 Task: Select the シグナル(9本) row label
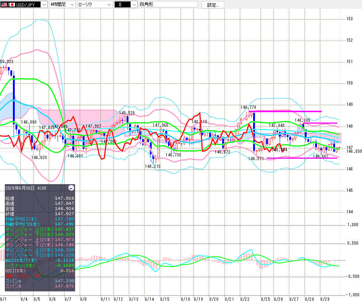(20, 265)
